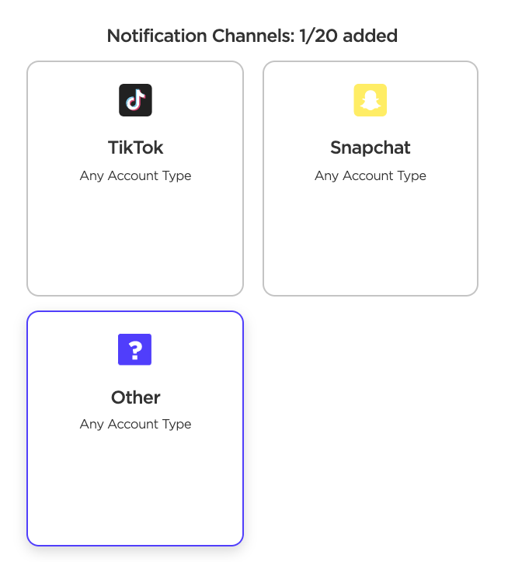Viewport: 508px width, 562px height.
Task: Select the Other channel name
Action: pyautogui.click(x=135, y=397)
